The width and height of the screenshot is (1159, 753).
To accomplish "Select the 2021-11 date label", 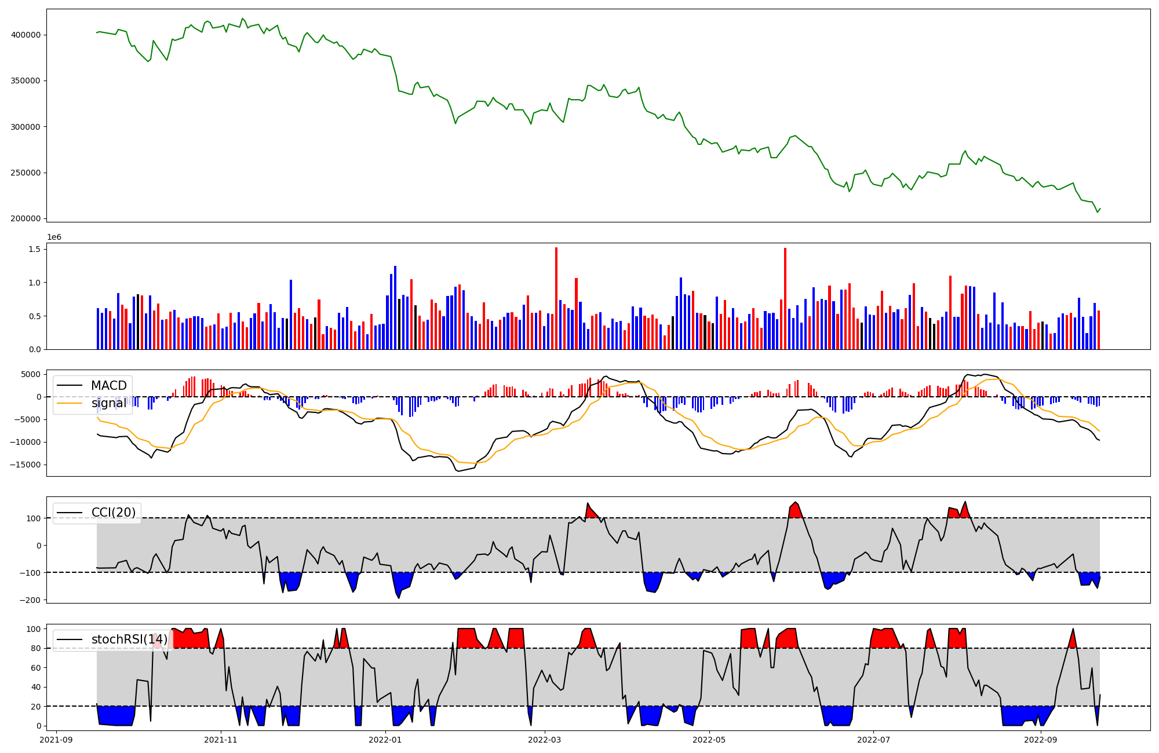I will point(221,740).
